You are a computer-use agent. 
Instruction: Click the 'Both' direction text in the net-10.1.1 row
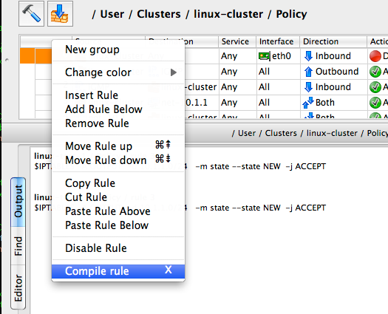pyautogui.click(x=325, y=103)
